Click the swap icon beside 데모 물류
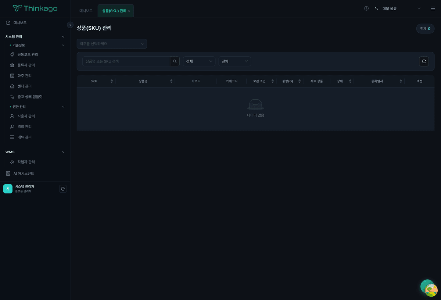 pyautogui.click(x=376, y=8)
